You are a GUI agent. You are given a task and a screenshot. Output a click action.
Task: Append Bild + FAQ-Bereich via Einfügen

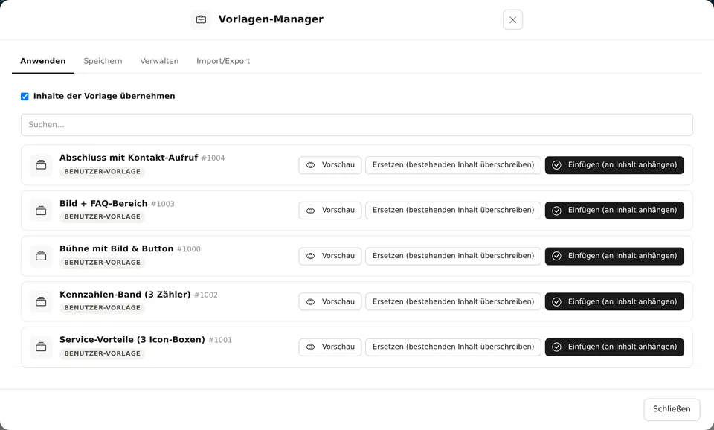point(614,211)
